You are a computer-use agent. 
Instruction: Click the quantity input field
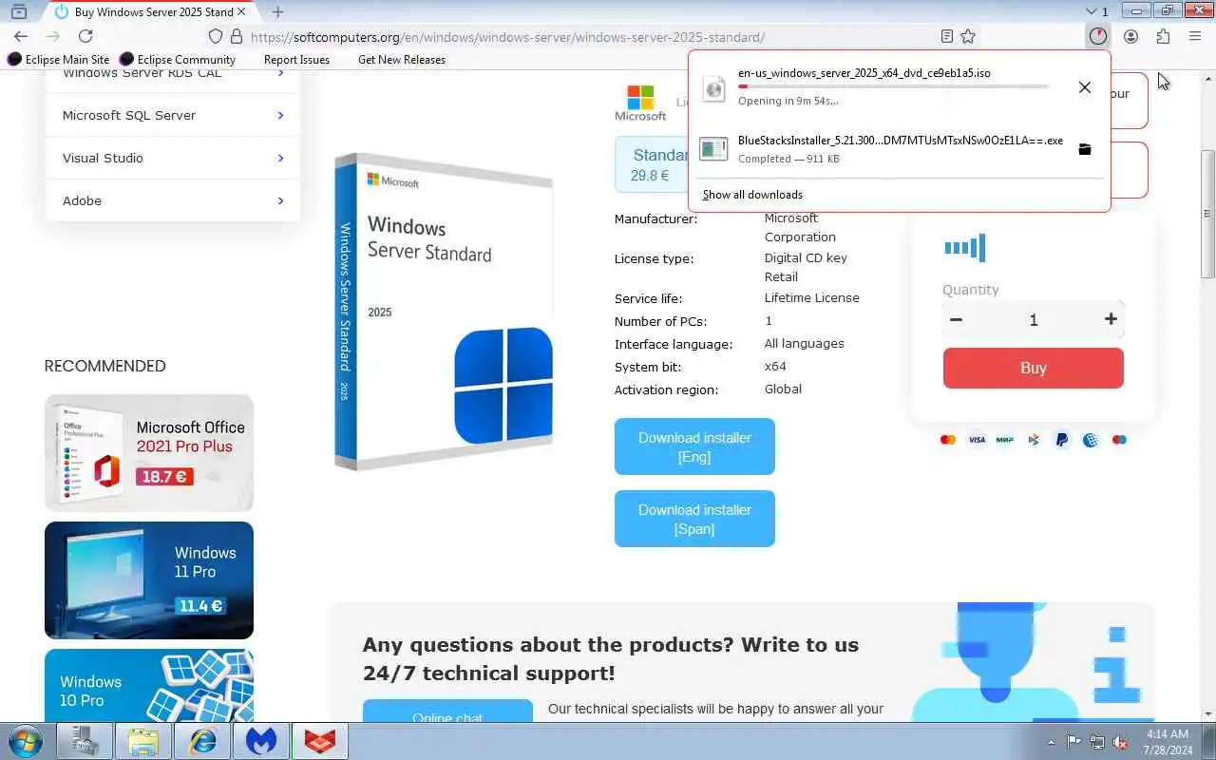(x=1034, y=320)
